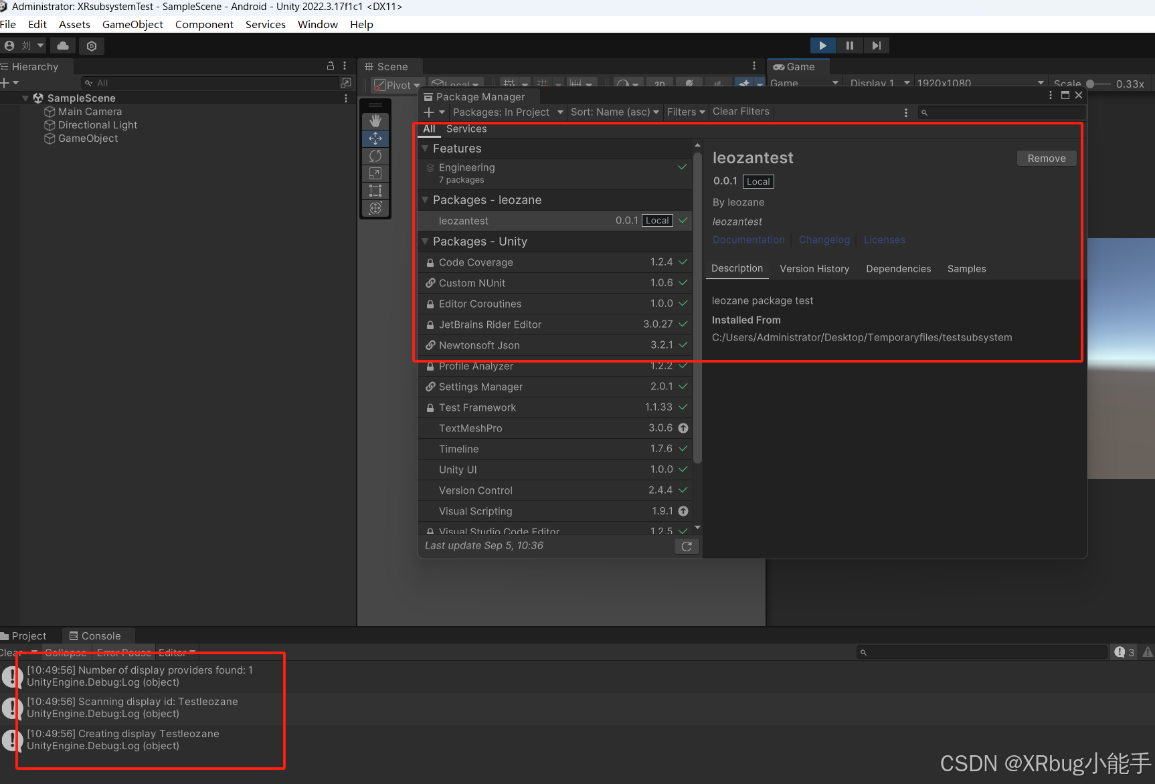1155x784 pixels.
Task: Select the Move tool in Scene toolbar
Action: pyautogui.click(x=375, y=138)
